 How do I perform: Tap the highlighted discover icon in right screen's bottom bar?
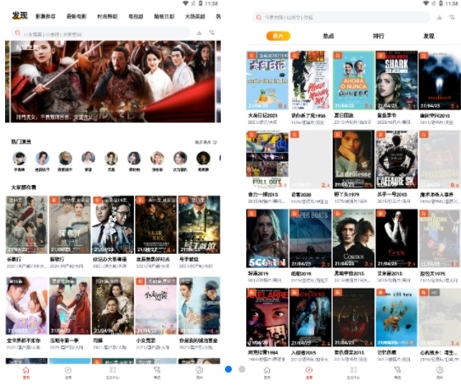tap(309, 370)
